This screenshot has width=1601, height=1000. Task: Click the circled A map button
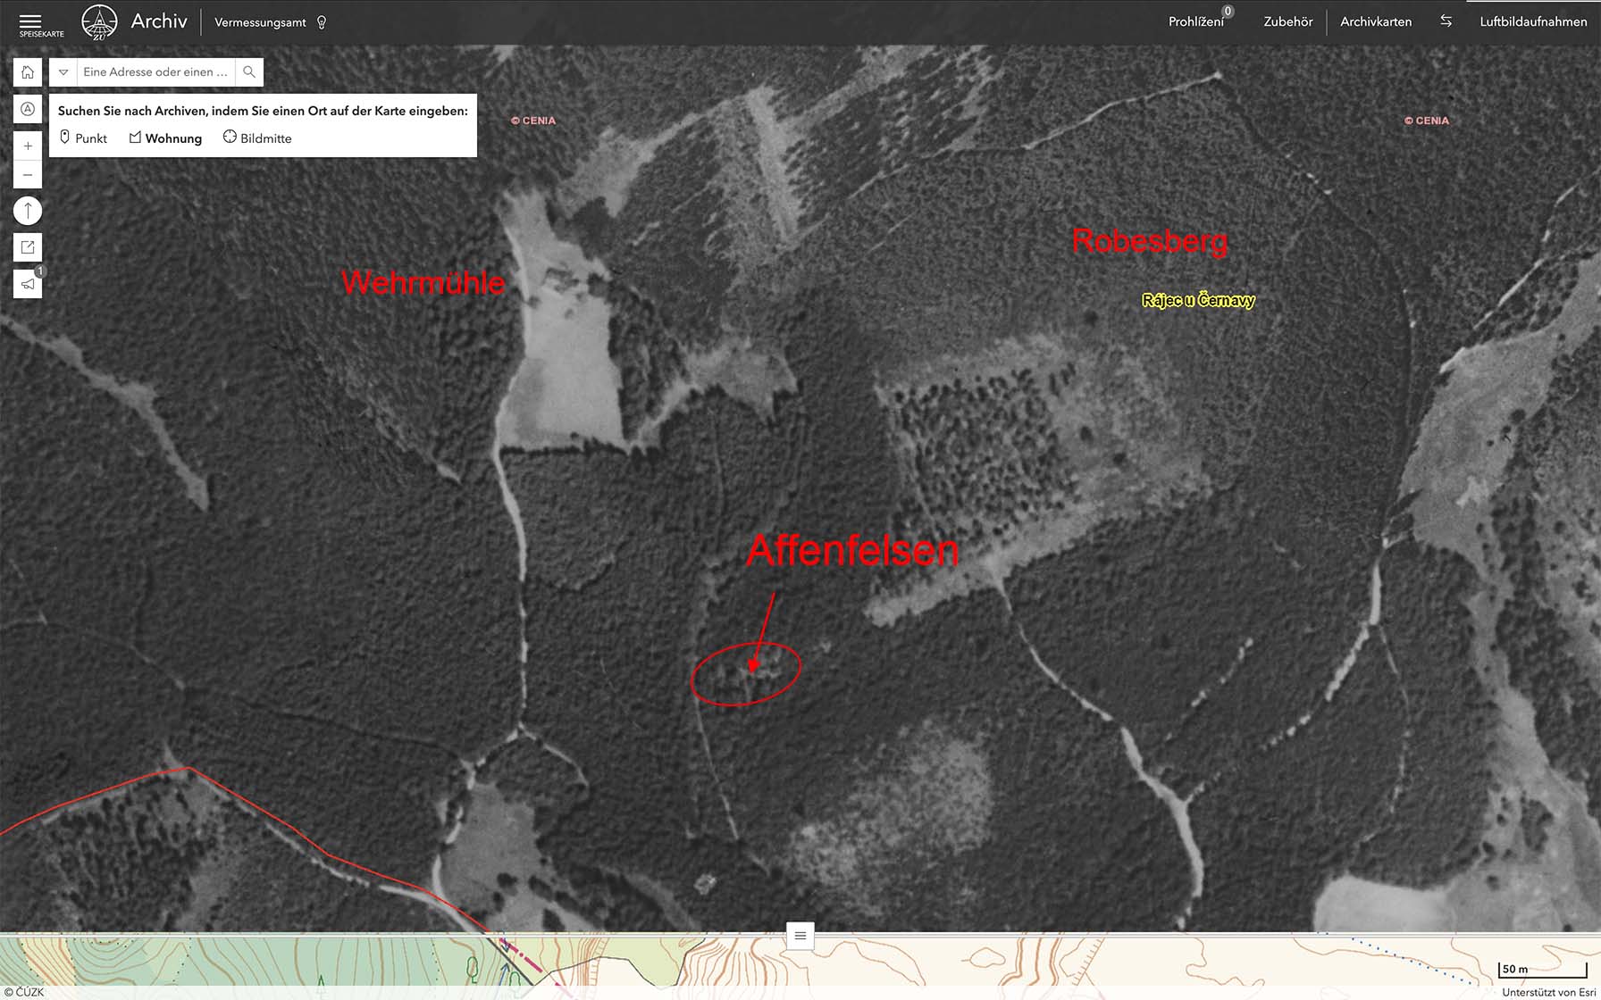pyautogui.click(x=28, y=109)
